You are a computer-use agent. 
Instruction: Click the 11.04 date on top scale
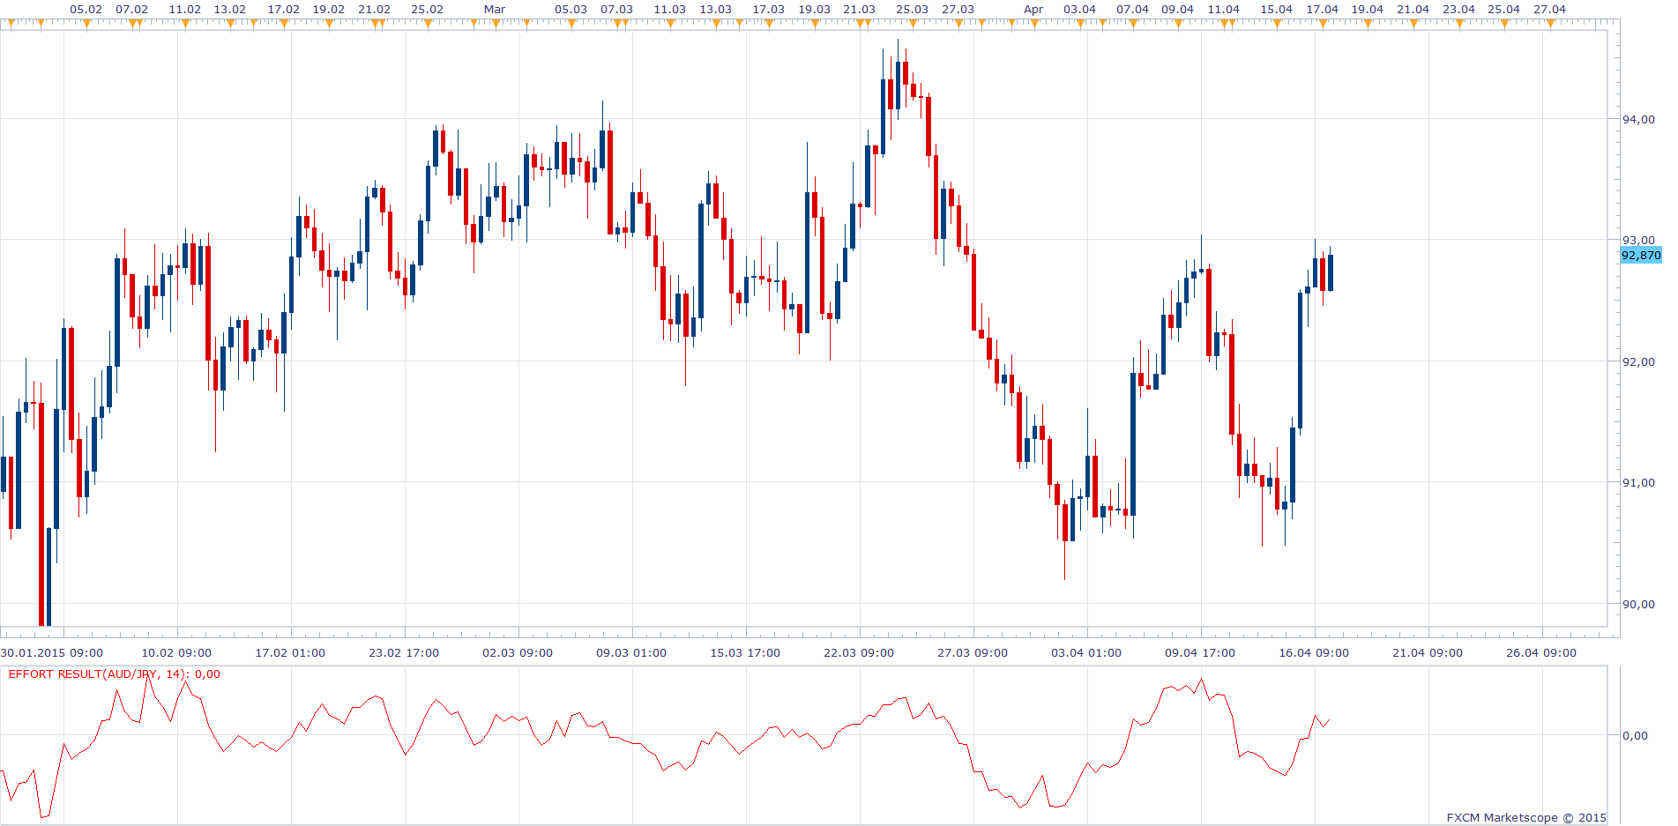click(1224, 10)
